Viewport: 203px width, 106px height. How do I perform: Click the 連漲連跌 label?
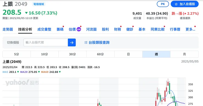[x=185, y=18]
